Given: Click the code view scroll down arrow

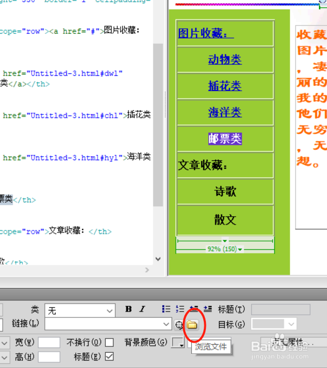Looking at the screenshot, I should 158,259.
